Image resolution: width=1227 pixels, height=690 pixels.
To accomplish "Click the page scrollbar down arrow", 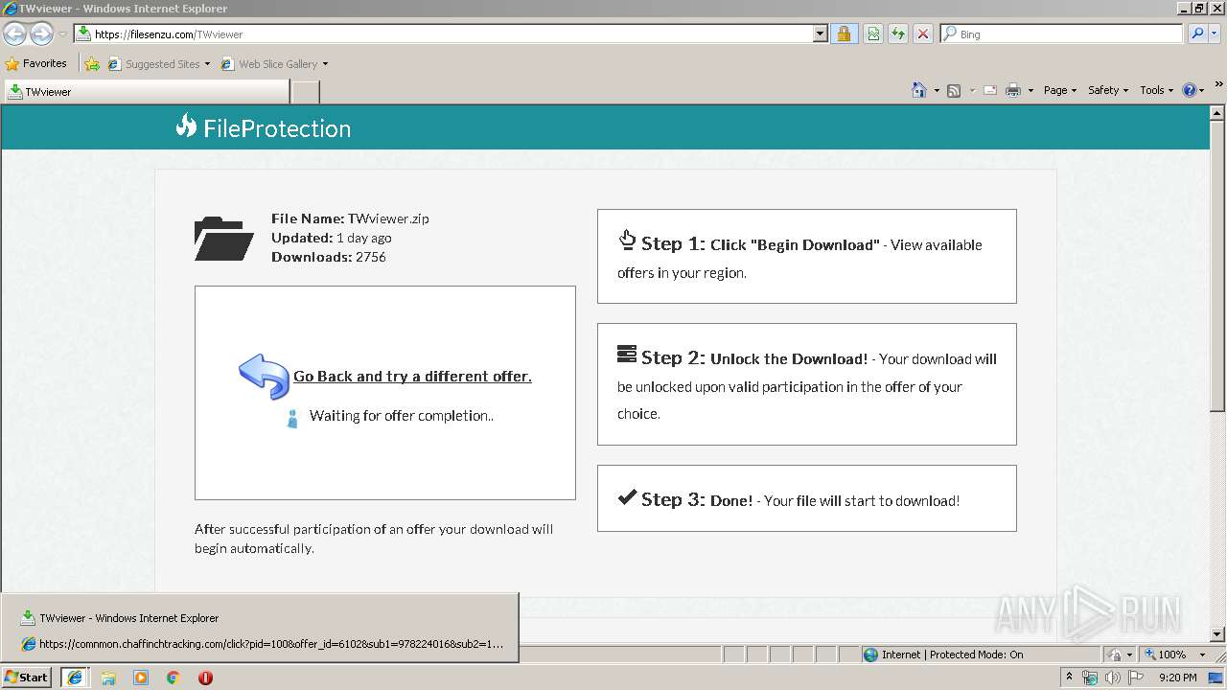I will (x=1217, y=634).
